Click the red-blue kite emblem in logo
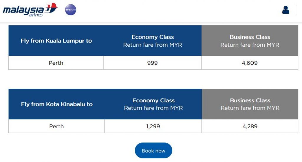 pyautogui.click(x=51, y=8)
